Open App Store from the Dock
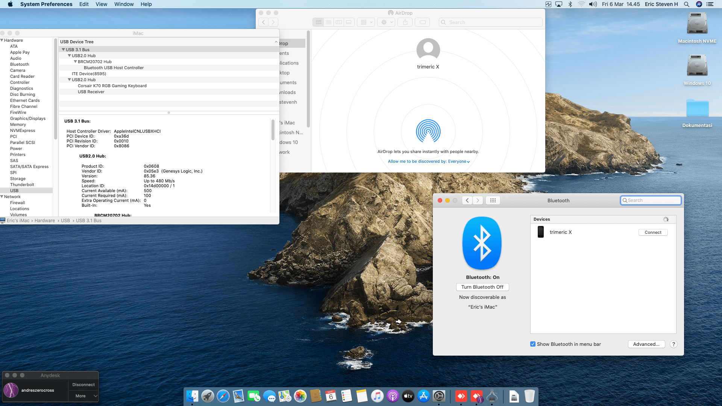Image resolution: width=722 pixels, height=406 pixels. point(423,396)
